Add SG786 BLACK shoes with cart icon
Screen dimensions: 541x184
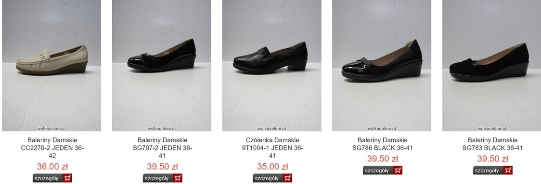tap(398, 170)
